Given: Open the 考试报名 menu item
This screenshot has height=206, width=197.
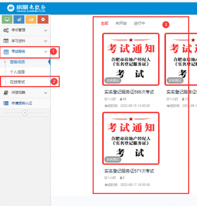Looking at the screenshot, I should [25, 52].
